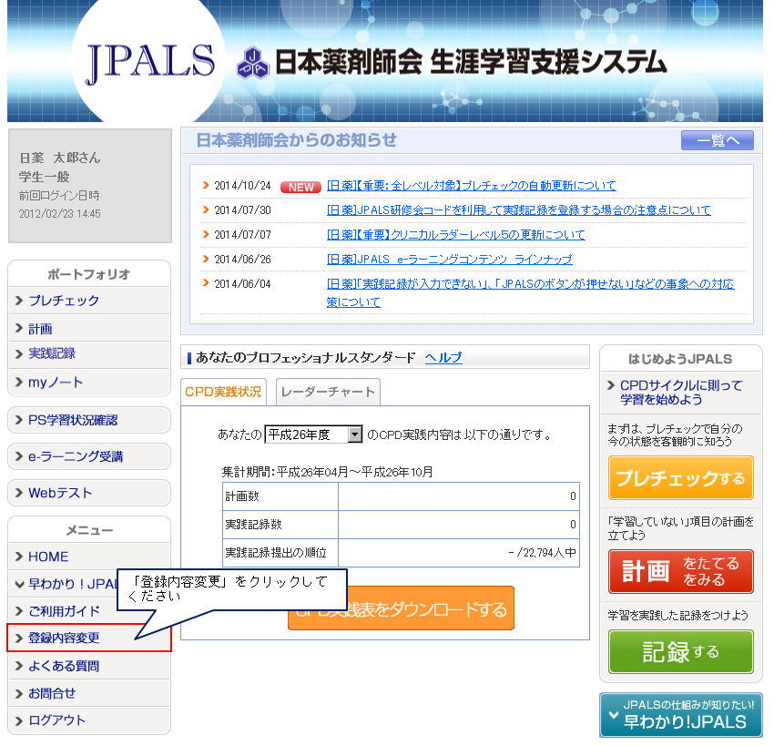Click the green 記録する button
This screenshot has width=774, height=746.
tap(681, 651)
